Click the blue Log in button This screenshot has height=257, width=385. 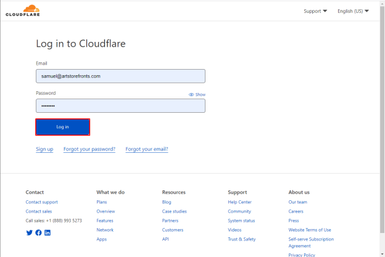click(x=62, y=127)
